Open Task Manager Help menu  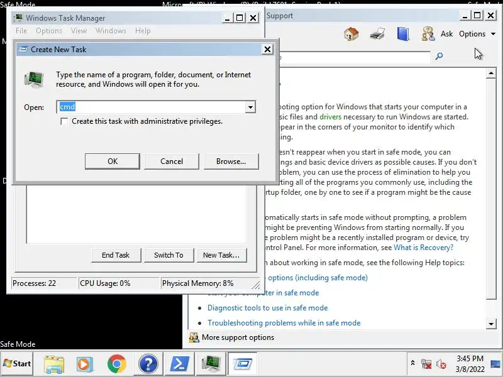143,31
